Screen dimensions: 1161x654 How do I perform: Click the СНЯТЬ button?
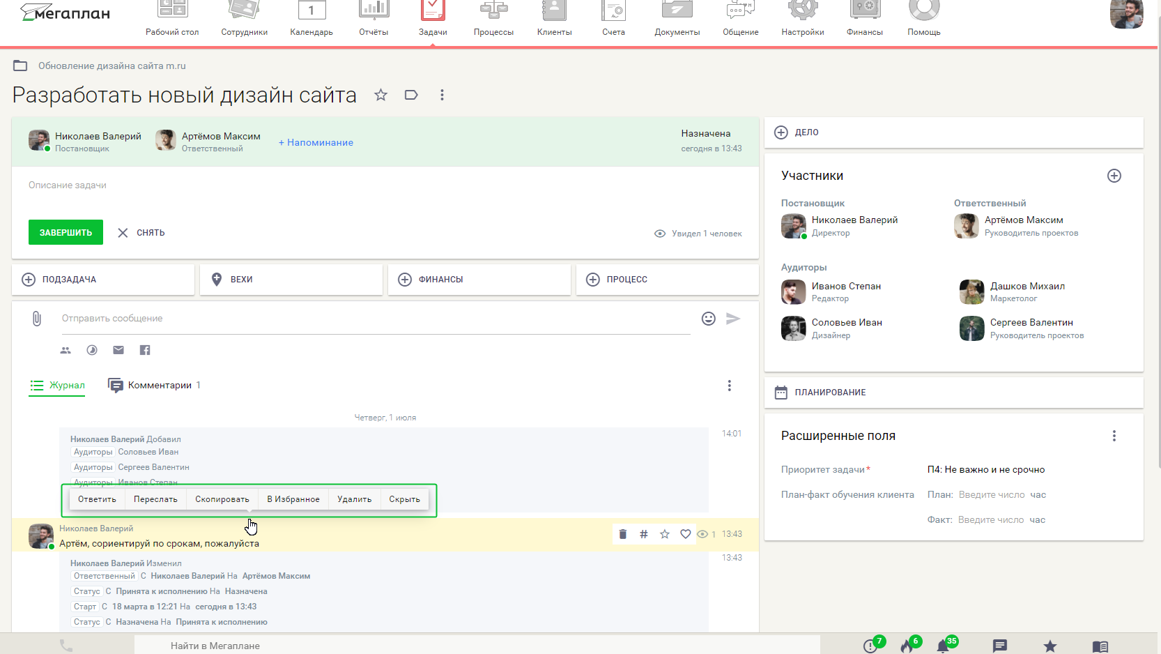tap(141, 233)
